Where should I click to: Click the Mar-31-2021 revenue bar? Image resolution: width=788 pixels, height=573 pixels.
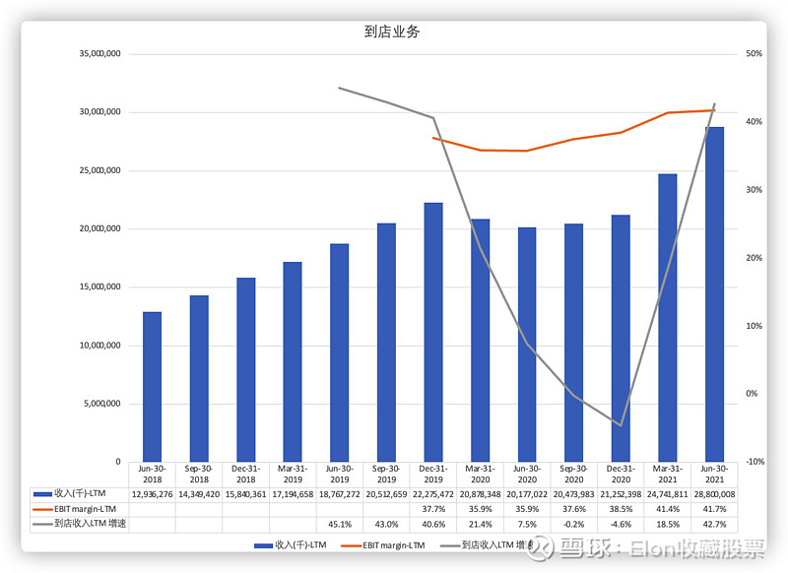coord(668,317)
